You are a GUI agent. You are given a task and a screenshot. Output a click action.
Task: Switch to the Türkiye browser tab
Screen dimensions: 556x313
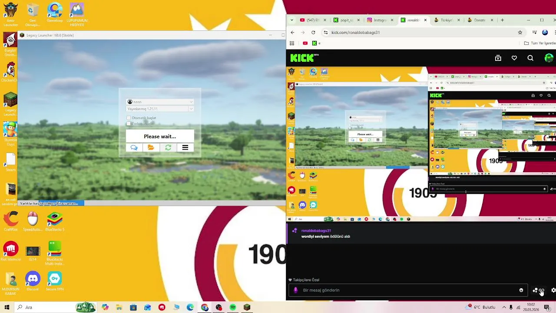pos(447,20)
